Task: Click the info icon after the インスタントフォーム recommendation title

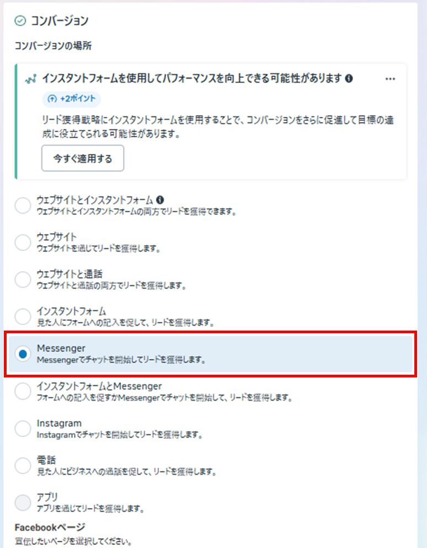Action: tap(349, 78)
